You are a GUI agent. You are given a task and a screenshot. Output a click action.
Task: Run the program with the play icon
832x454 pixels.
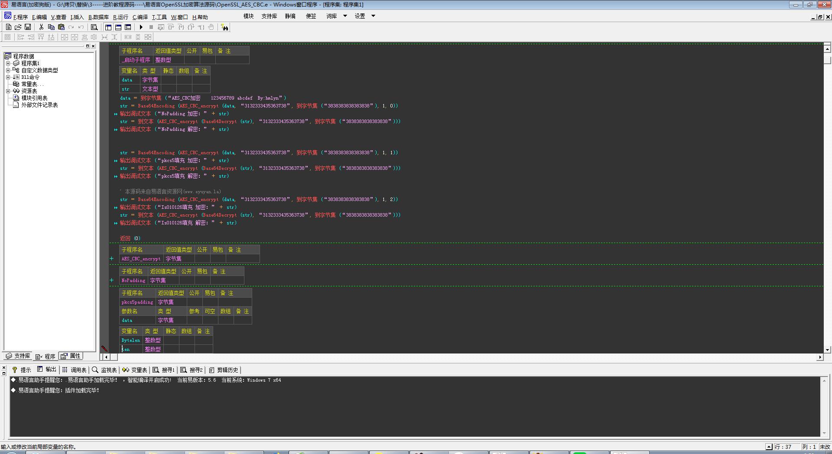(141, 27)
